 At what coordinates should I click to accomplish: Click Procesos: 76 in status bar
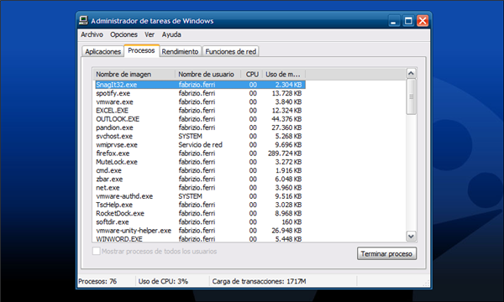[x=97, y=282]
